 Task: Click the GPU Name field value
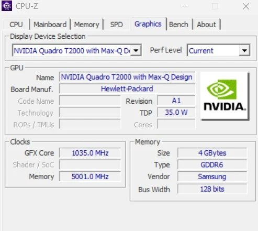[x=127, y=77]
